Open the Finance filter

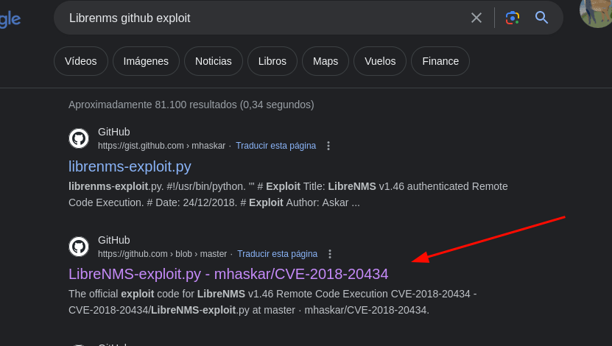click(440, 61)
